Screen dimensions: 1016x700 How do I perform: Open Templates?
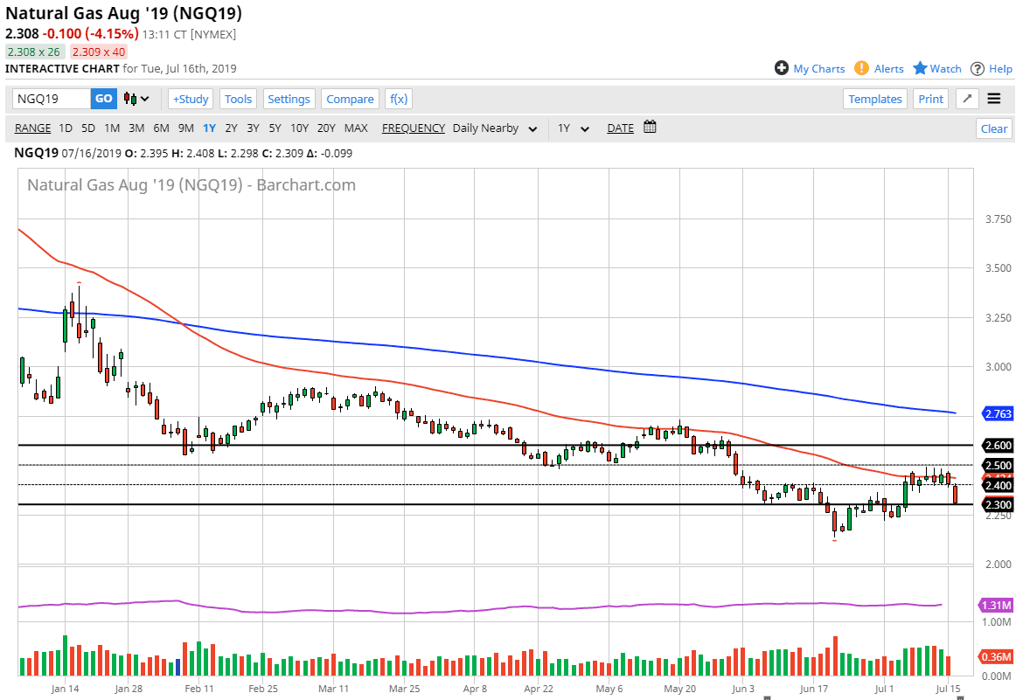point(874,99)
